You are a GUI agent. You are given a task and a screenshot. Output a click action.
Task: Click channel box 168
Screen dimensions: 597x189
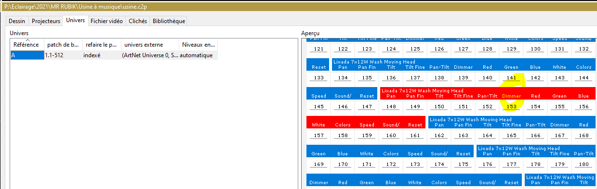(x=584, y=135)
